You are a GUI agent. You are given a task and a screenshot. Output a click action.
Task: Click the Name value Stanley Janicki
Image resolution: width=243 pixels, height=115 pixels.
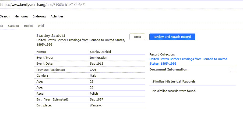[100, 52]
